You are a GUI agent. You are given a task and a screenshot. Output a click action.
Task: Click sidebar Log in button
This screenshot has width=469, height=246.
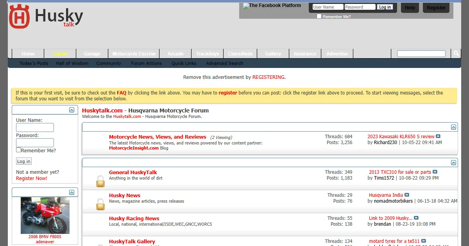[x=24, y=161]
